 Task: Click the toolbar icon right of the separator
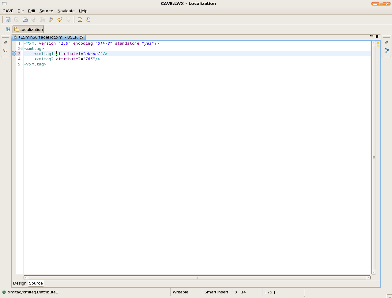pyautogui.click(x=80, y=20)
